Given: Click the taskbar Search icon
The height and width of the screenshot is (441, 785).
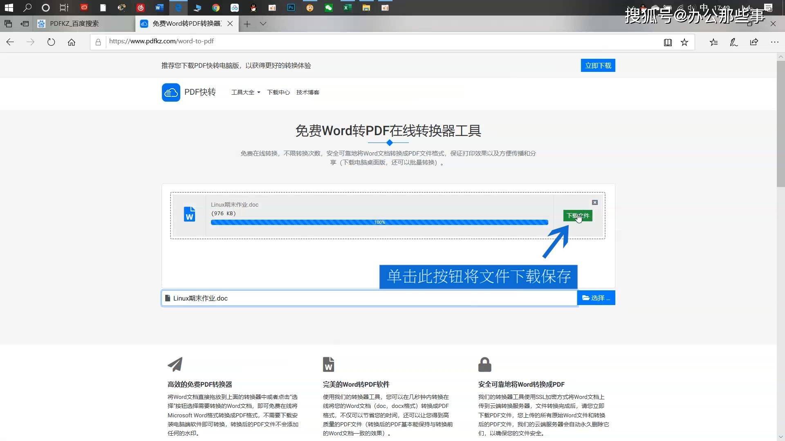Looking at the screenshot, I should 27,7.
